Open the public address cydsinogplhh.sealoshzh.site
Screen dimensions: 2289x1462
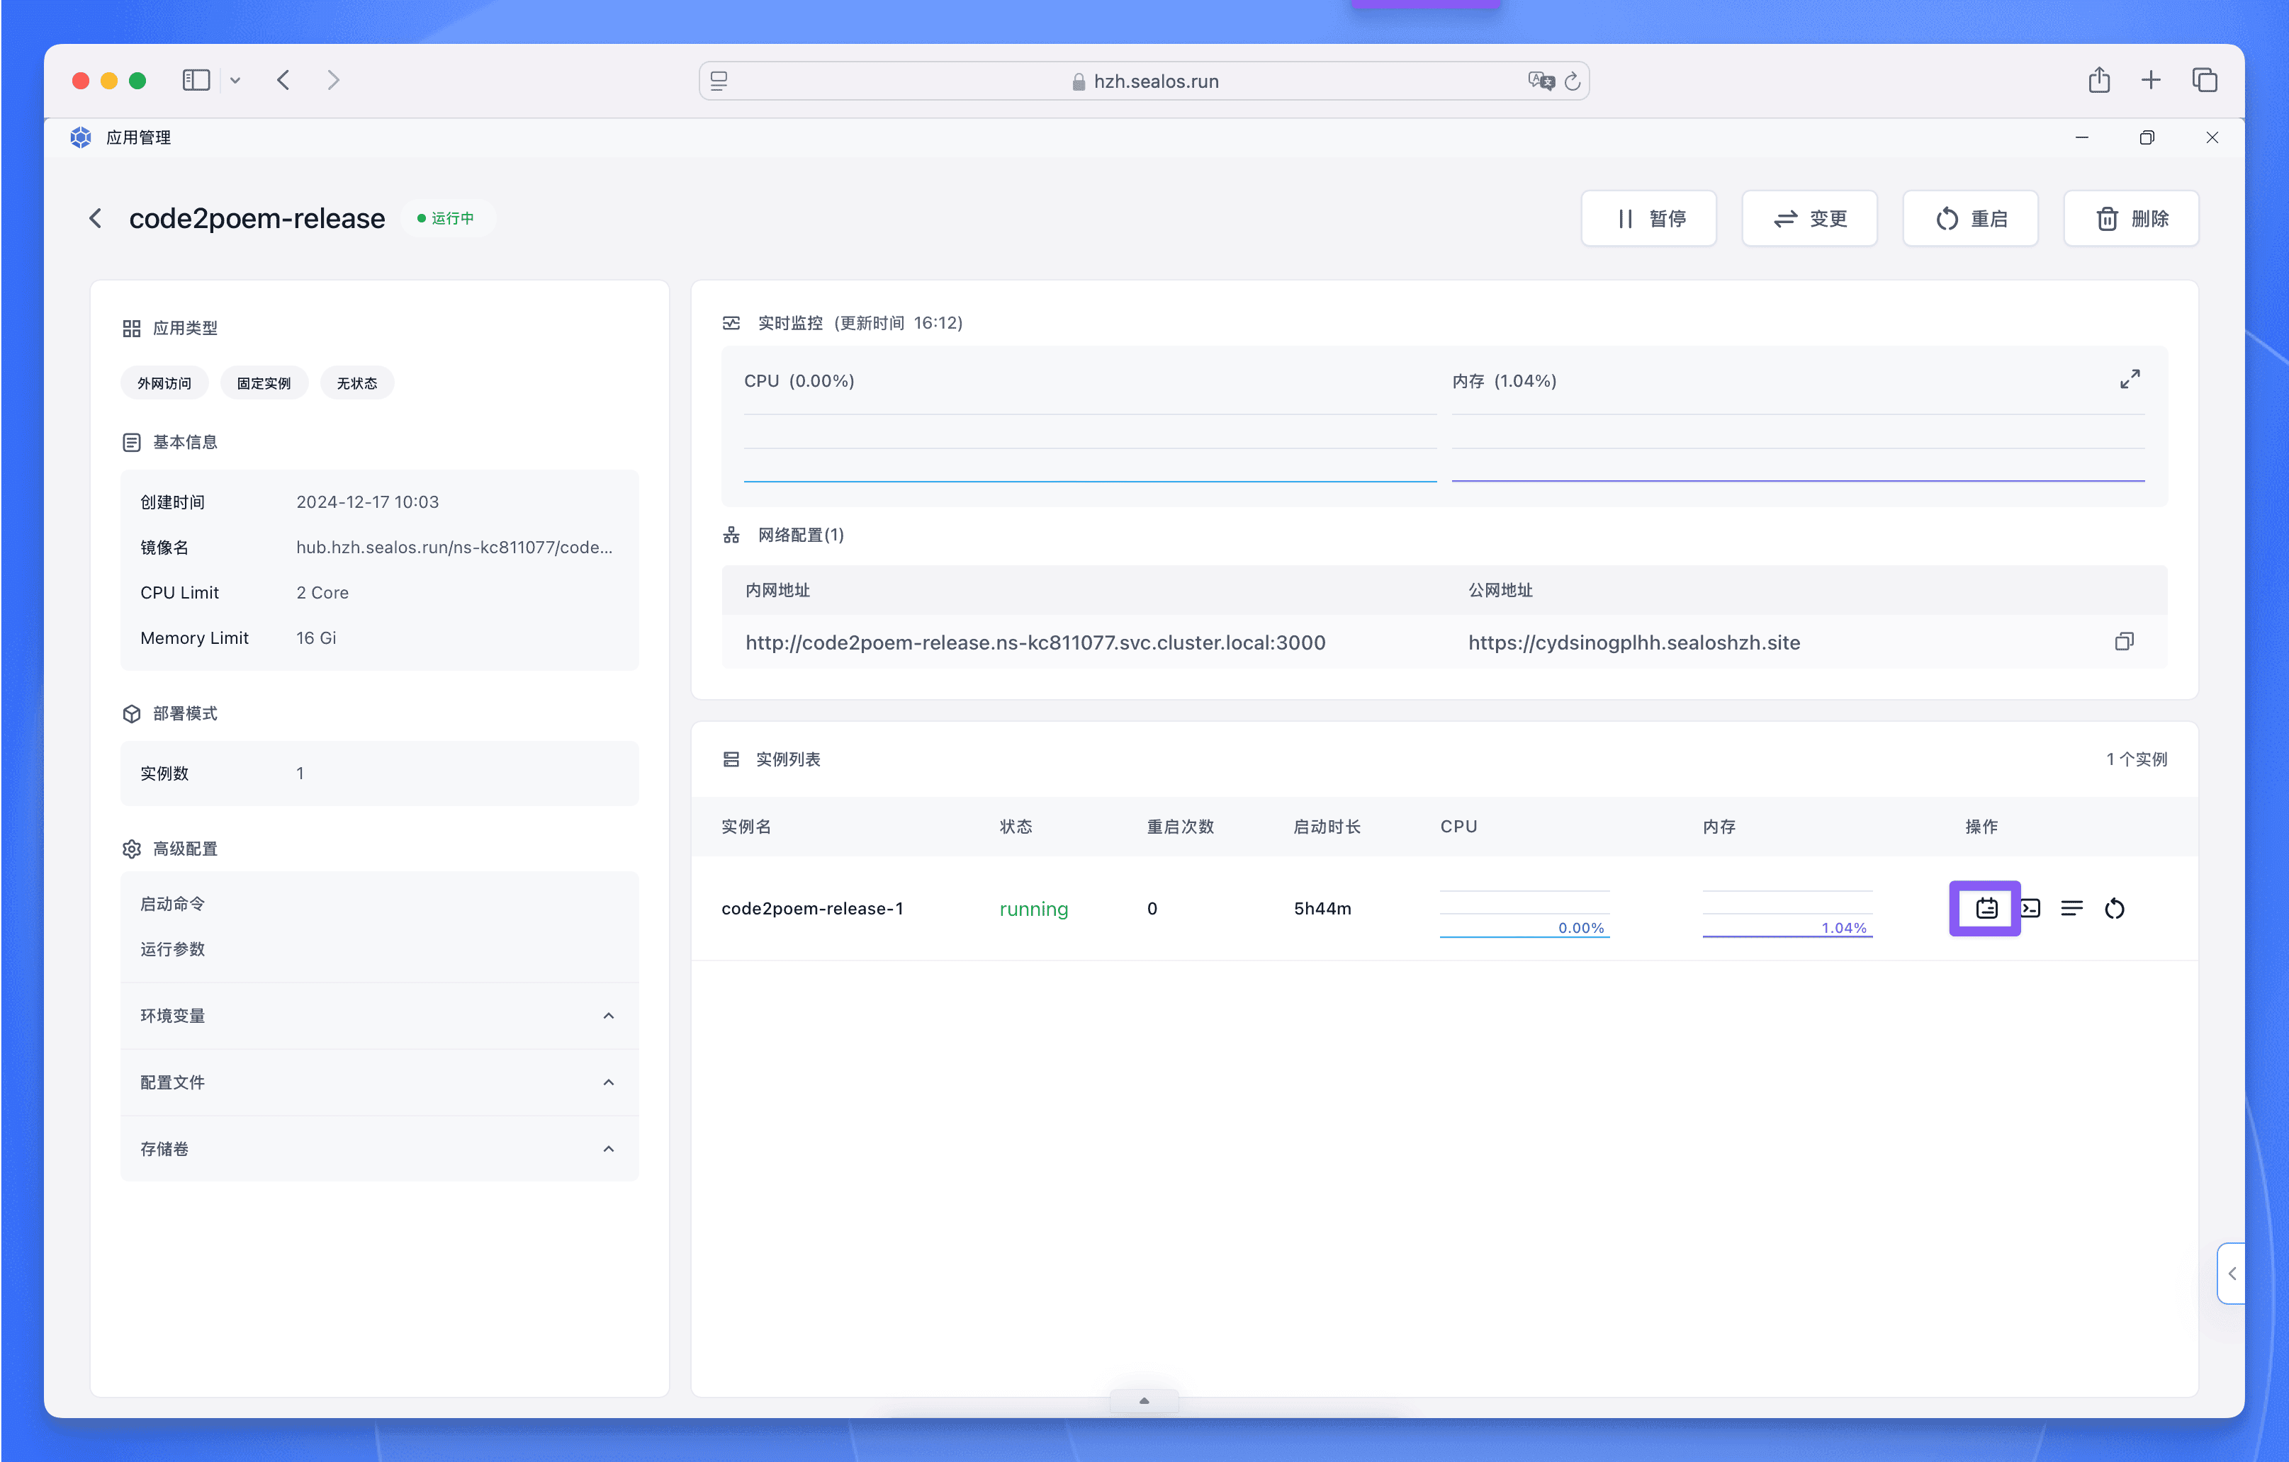[x=1633, y=642]
